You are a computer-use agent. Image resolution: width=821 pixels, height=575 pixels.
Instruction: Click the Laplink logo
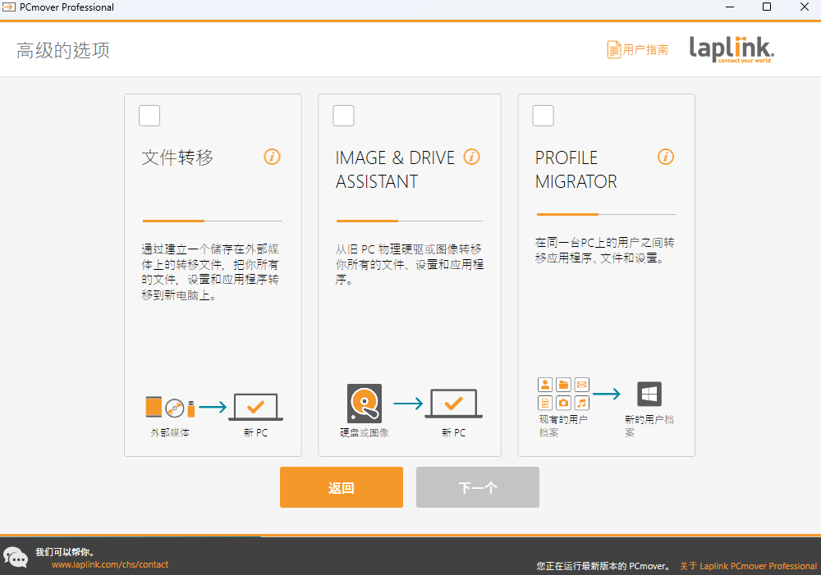tap(732, 49)
